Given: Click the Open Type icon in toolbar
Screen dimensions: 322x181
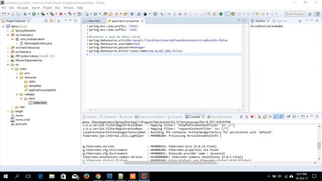Looking at the screenshot, I should [105, 14].
